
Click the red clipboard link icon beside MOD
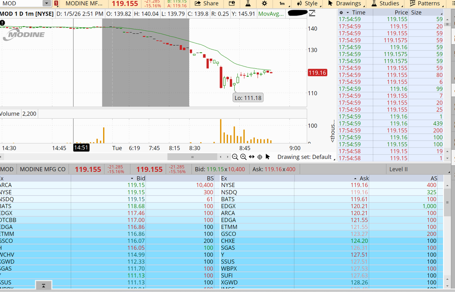pos(56,4)
